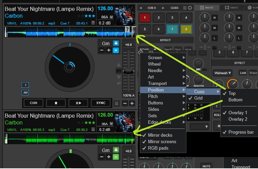Raise key with green deck Gm plus

[109, 157]
